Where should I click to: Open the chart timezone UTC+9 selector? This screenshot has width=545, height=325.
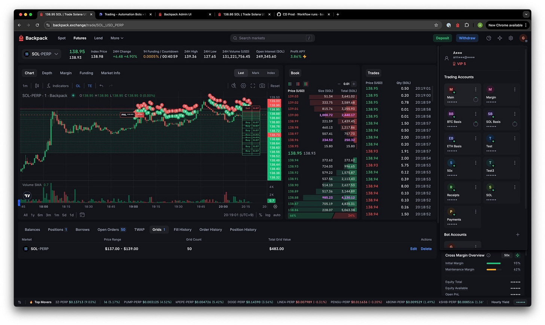click(x=238, y=215)
